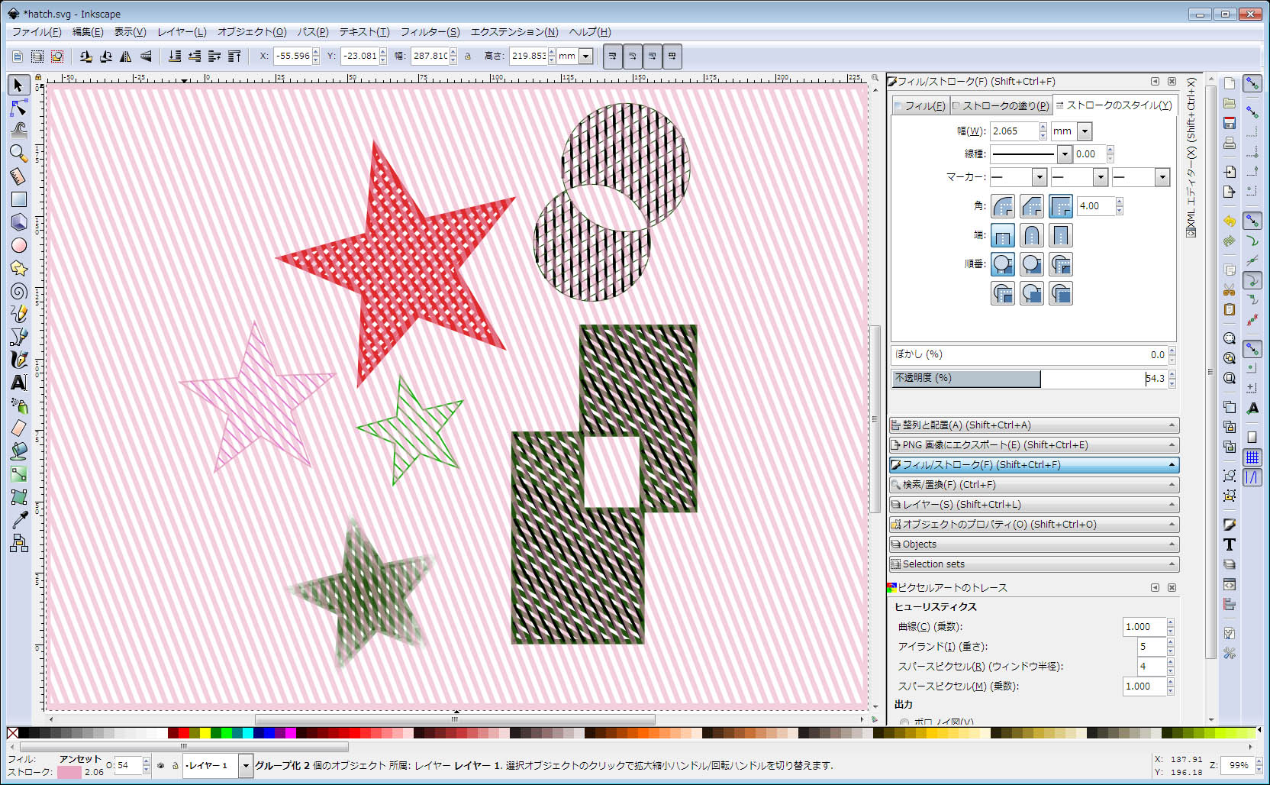Image resolution: width=1270 pixels, height=785 pixels.
Task: Select the Text tool in toolbox
Action: (x=18, y=383)
